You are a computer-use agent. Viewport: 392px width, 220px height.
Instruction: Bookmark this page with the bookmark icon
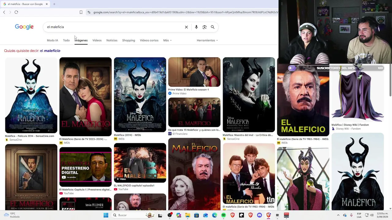(x=81, y=12)
